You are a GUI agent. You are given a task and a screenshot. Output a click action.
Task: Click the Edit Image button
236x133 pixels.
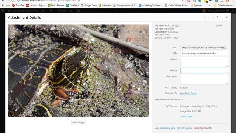pos(79,122)
